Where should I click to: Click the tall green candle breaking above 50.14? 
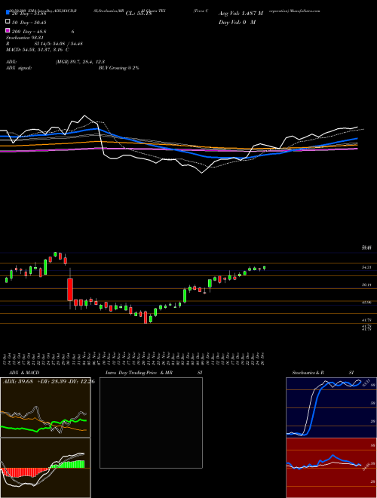tap(185, 295)
